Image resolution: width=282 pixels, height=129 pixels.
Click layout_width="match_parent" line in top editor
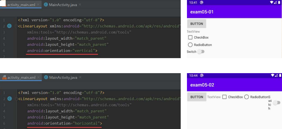pos(67,38)
